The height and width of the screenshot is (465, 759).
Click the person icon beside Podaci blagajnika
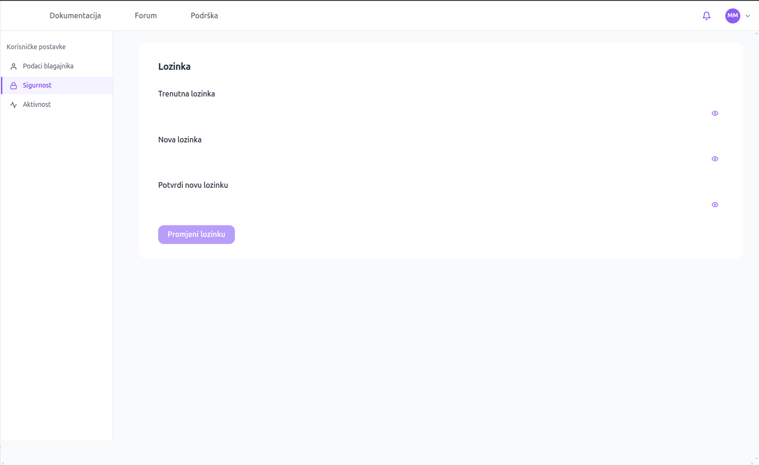pos(14,66)
